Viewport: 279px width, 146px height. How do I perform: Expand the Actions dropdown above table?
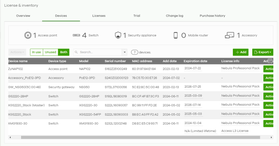17,52
